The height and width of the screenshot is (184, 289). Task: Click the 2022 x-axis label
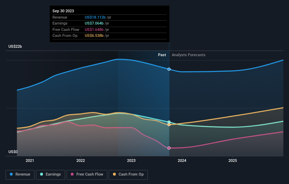pyautogui.click(x=81, y=161)
